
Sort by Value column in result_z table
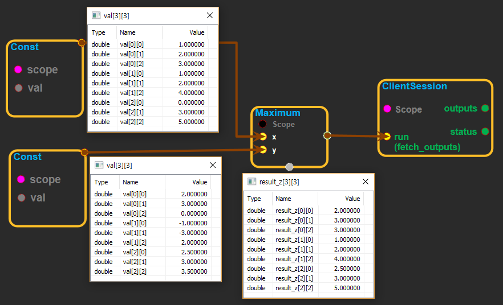coord(352,199)
